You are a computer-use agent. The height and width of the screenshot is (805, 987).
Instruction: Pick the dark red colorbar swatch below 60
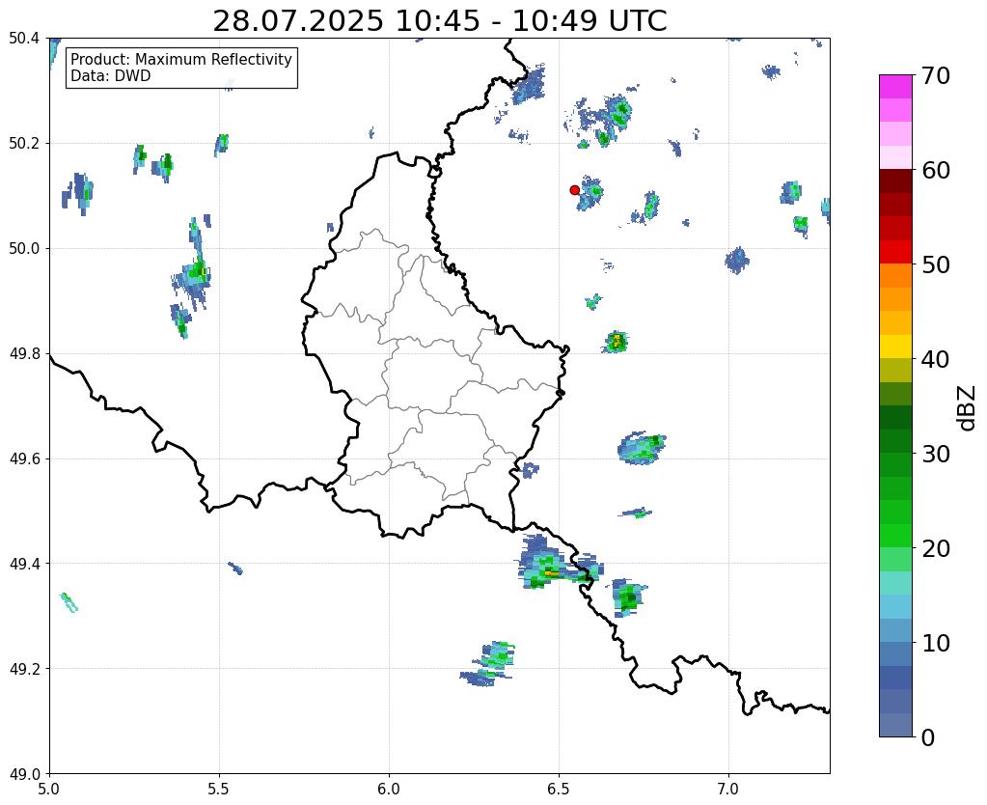point(895,180)
